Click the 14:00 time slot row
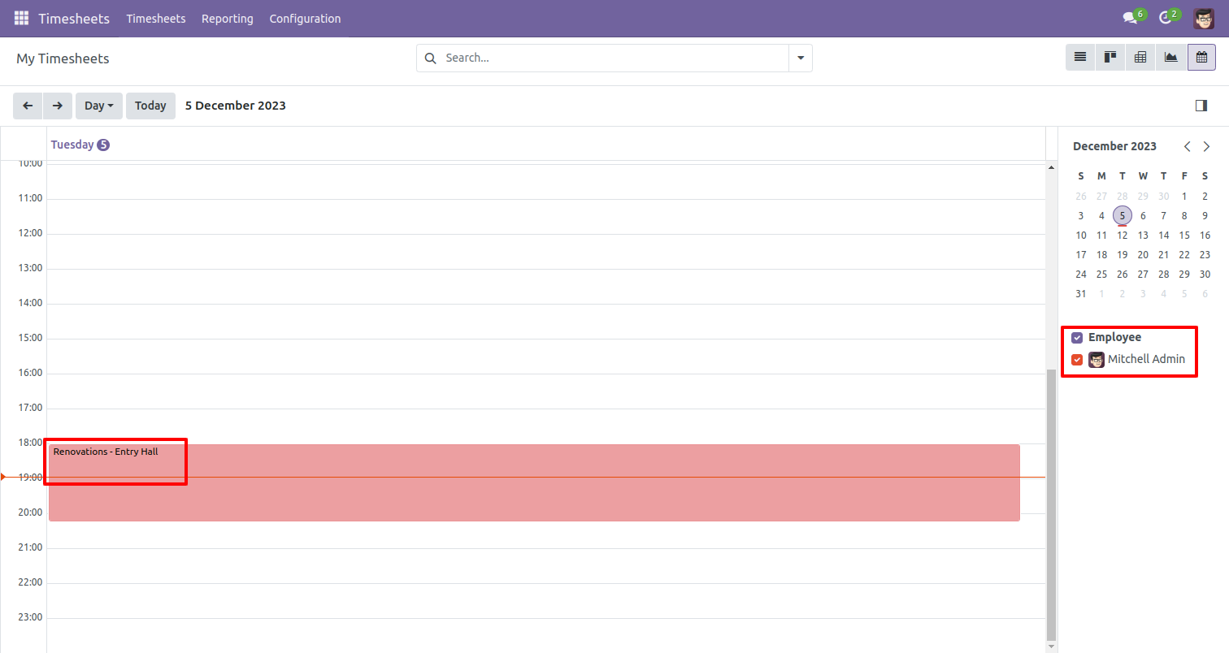Image resolution: width=1229 pixels, height=653 pixels. pos(546,321)
